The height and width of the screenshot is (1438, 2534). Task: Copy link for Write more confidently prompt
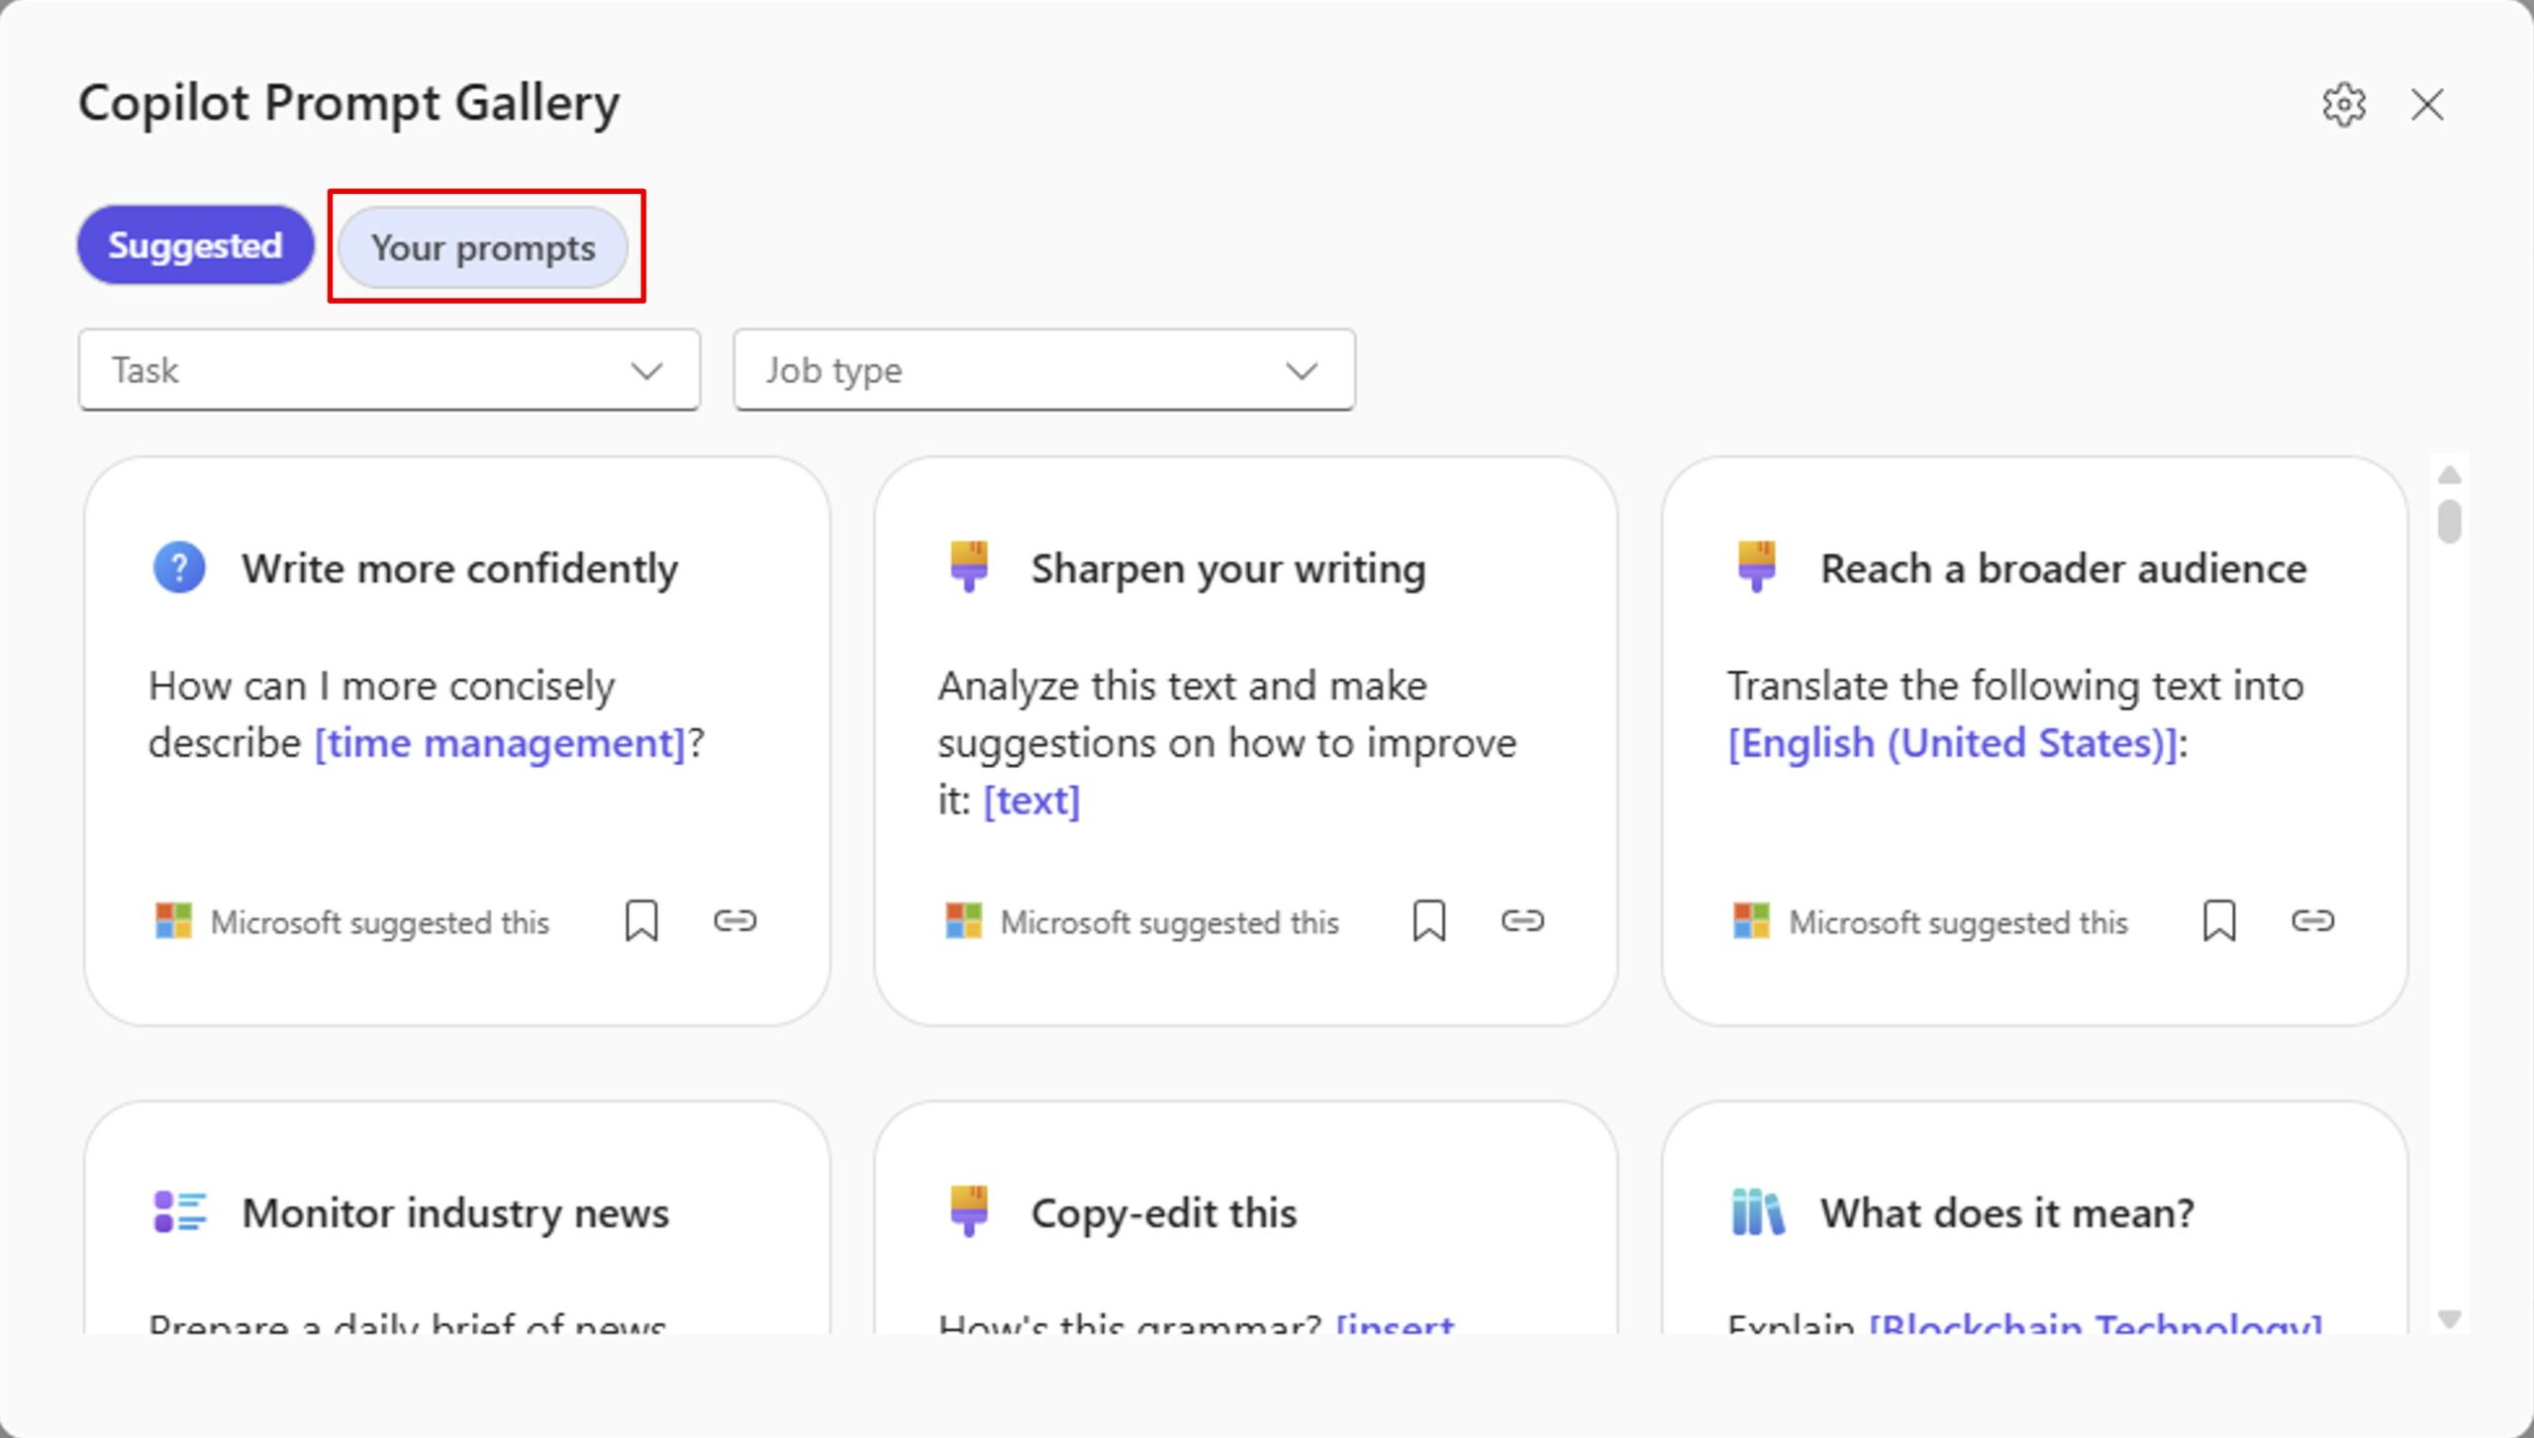coord(734,920)
